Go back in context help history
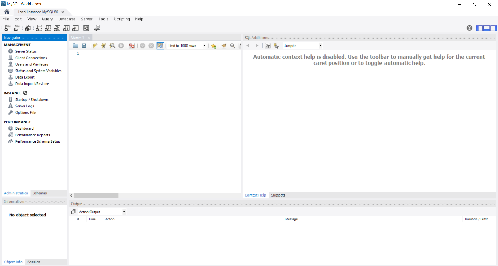Image resolution: width=498 pixels, height=266 pixels. (x=248, y=46)
